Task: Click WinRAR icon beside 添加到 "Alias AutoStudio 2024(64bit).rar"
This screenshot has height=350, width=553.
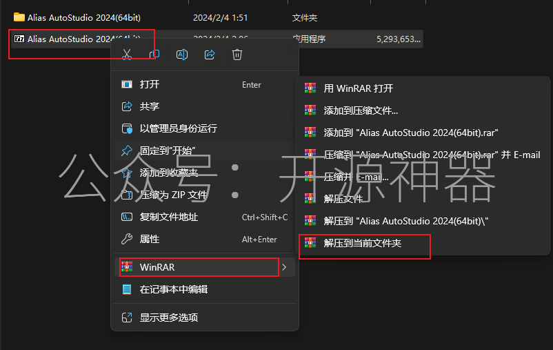Action: tap(310, 132)
